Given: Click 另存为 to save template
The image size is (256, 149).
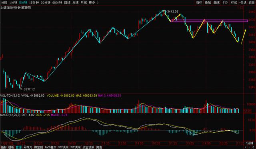Looking at the screenshot, I should pos(28,147).
